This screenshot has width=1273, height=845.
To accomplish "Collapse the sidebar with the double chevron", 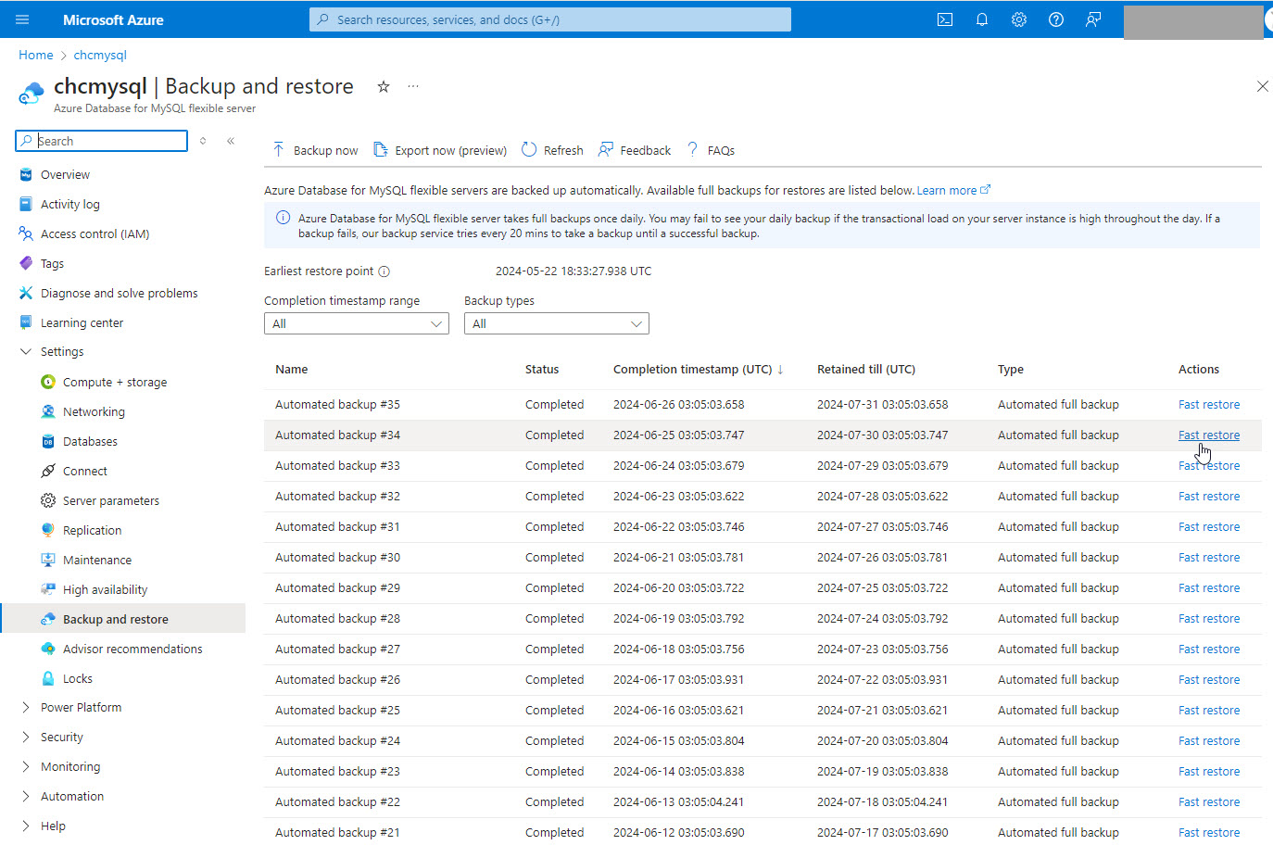I will [231, 141].
